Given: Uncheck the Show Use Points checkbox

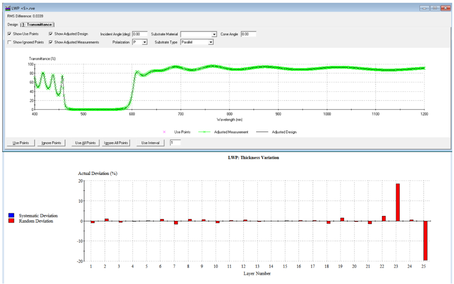Looking at the screenshot, I should coord(10,34).
